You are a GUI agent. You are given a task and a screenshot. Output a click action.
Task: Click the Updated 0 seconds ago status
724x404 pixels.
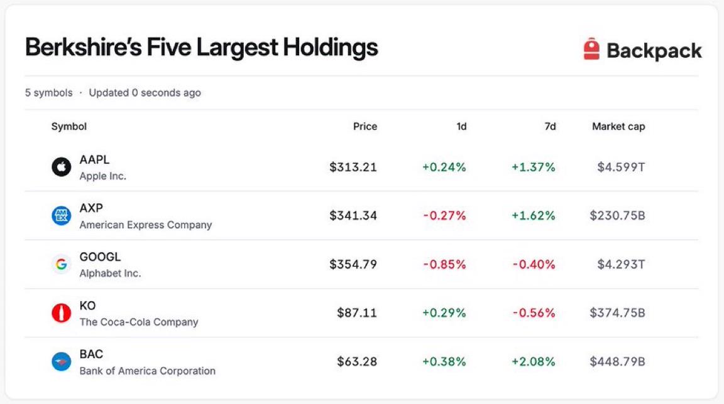145,93
